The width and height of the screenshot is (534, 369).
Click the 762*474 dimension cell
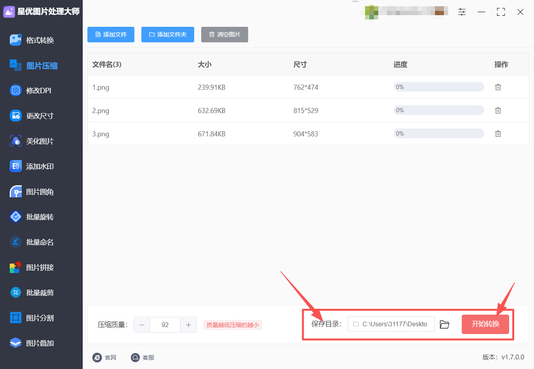coord(306,87)
